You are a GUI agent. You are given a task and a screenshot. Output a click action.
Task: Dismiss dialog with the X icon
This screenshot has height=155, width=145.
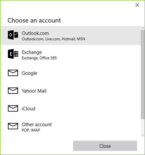coord(137,5)
